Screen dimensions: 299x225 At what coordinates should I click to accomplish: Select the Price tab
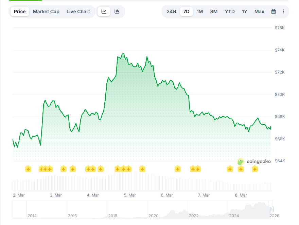point(19,11)
